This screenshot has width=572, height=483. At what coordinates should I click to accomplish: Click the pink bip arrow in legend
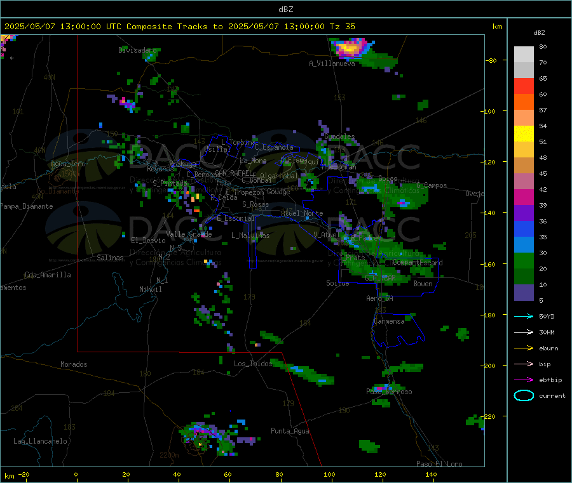(x=524, y=364)
